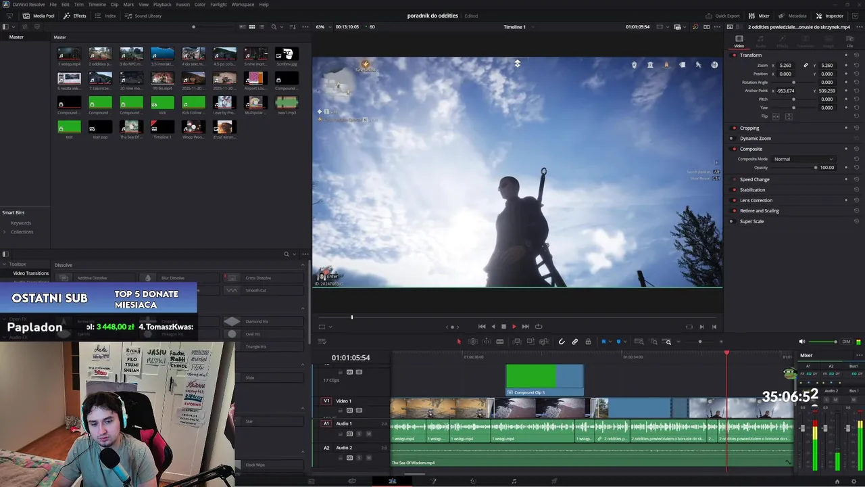
Task: Mute monitor with the speaker icon
Action: pyautogui.click(x=802, y=342)
